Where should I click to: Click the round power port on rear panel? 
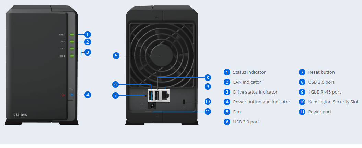point(152,106)
